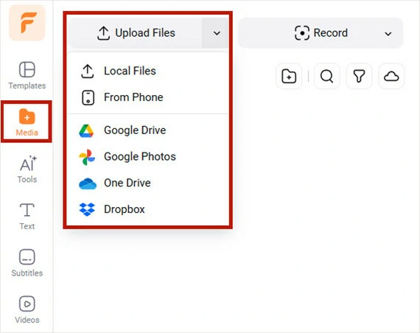Expand the Upload Files dropdown arrow
The image size is (420, 333).
coord(217,33)
